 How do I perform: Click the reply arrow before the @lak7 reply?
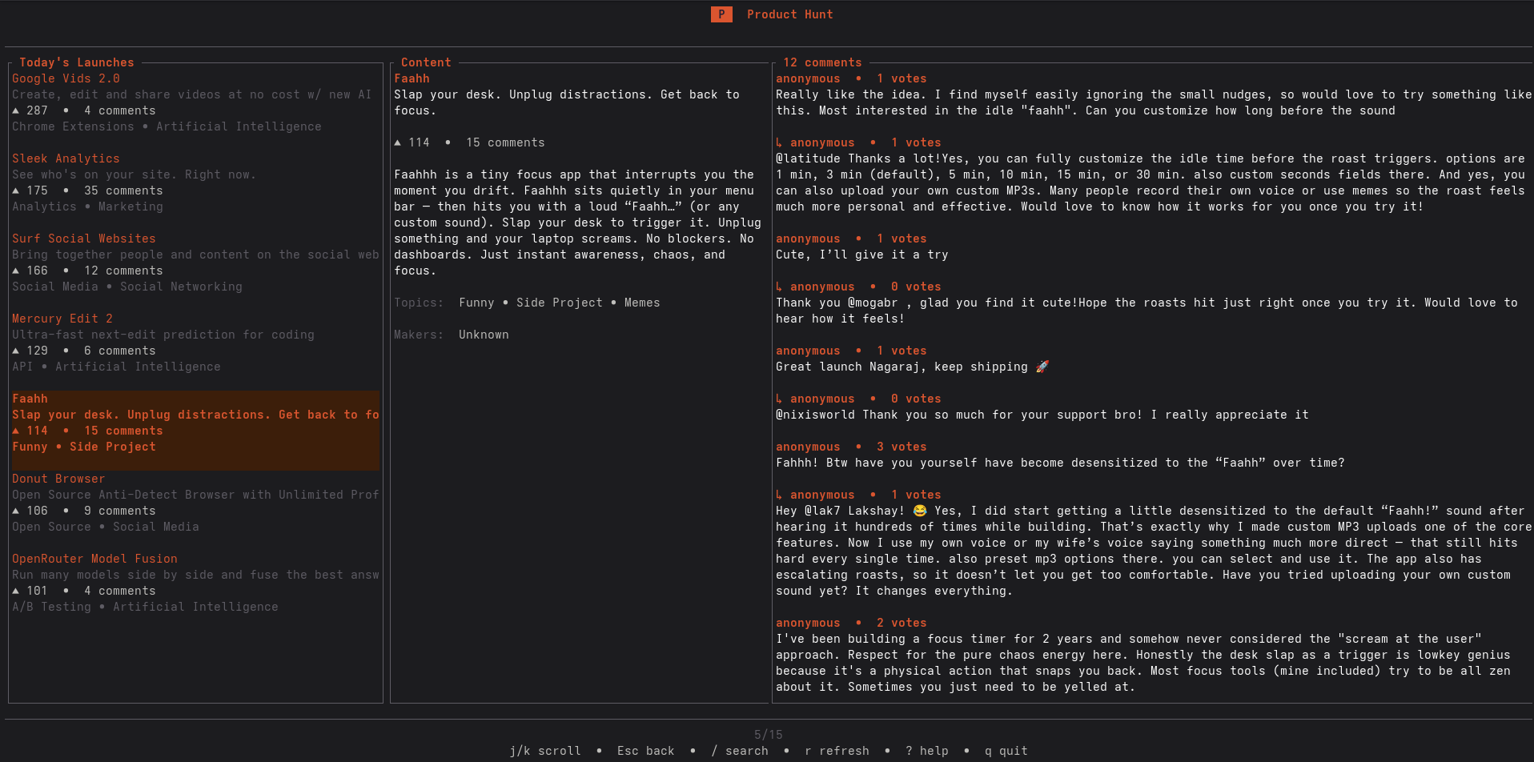click(x=779, y=495)
